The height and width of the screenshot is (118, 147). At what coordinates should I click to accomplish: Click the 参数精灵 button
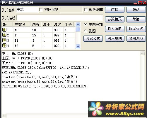pos(115,19)
